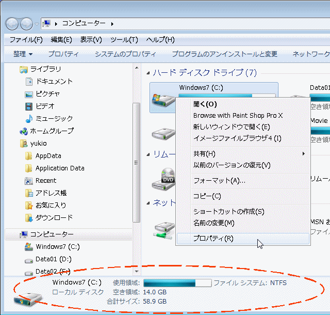This screenshot has width=330, height=315.
Task: Select the Video library icon
Action: pyautogui.click(x=29, y=106)
